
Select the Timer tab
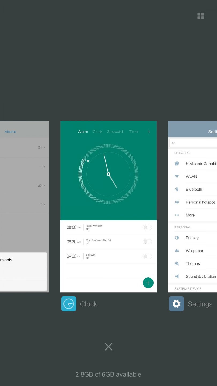pyautogui.click(x=134, y=132)
